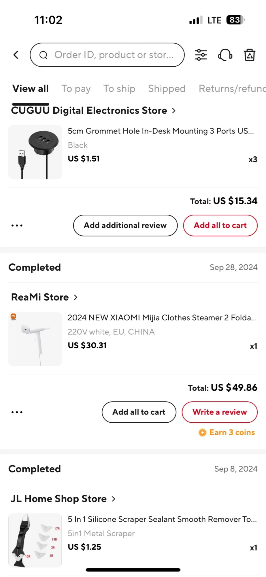
Task: Expand JL Home Shop Store chevron
Action: click(x=114, y=499)
